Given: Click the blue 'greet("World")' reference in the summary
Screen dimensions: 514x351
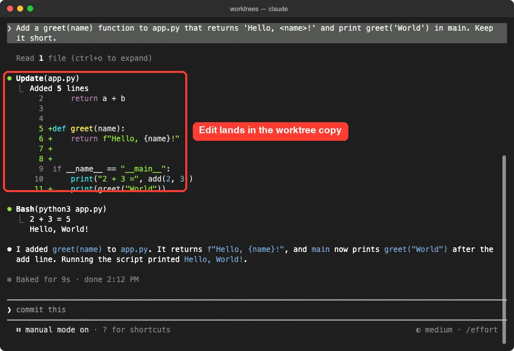Looking at the screenshot, I should [416, 249].
